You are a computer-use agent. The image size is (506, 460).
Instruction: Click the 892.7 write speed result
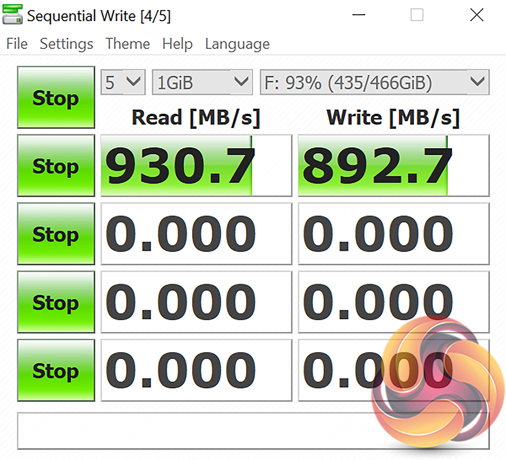point(393,165)
